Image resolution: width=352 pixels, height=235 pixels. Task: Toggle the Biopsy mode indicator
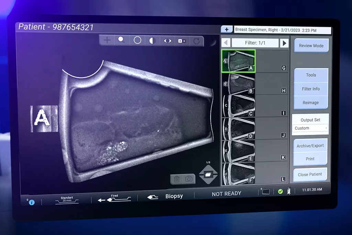click(174, 196)
